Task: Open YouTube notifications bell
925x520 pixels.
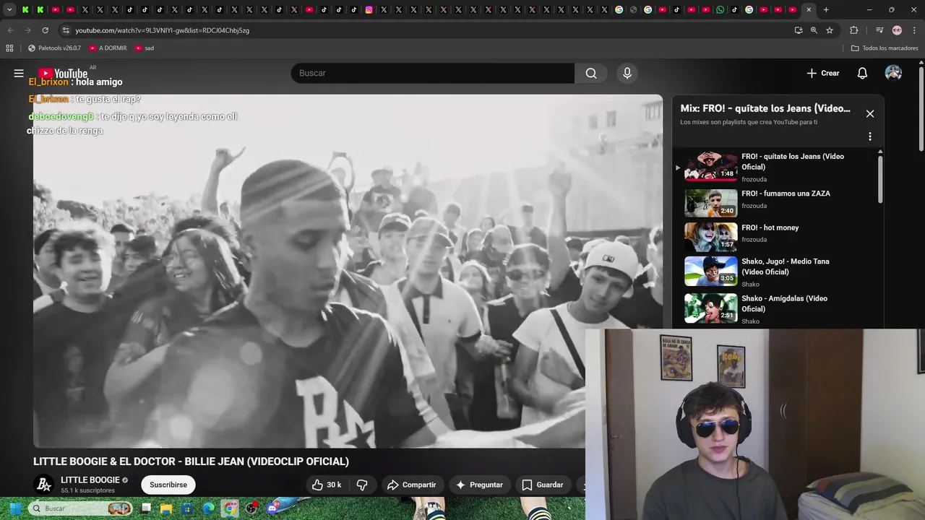Action: coord(862,73)
